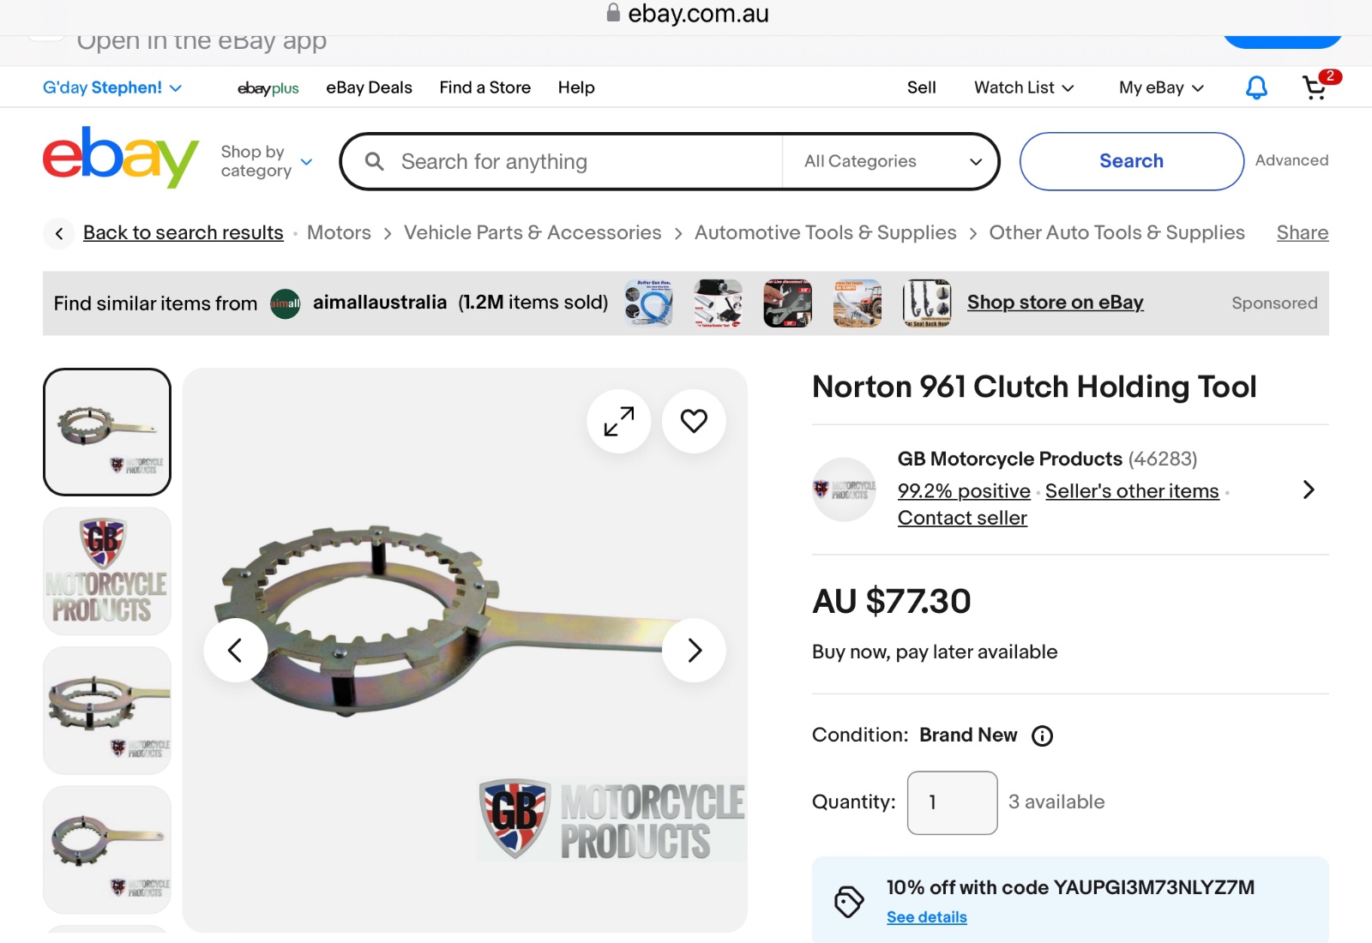Open the All Categories dropdown
This screenshot has height=943, width=1372.
click(892, 161)
